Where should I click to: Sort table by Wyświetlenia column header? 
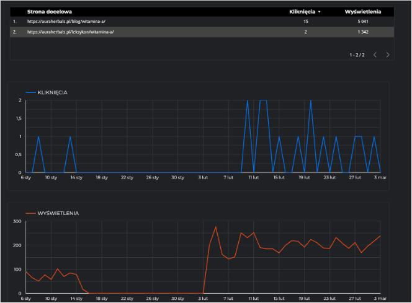point(362,12)
